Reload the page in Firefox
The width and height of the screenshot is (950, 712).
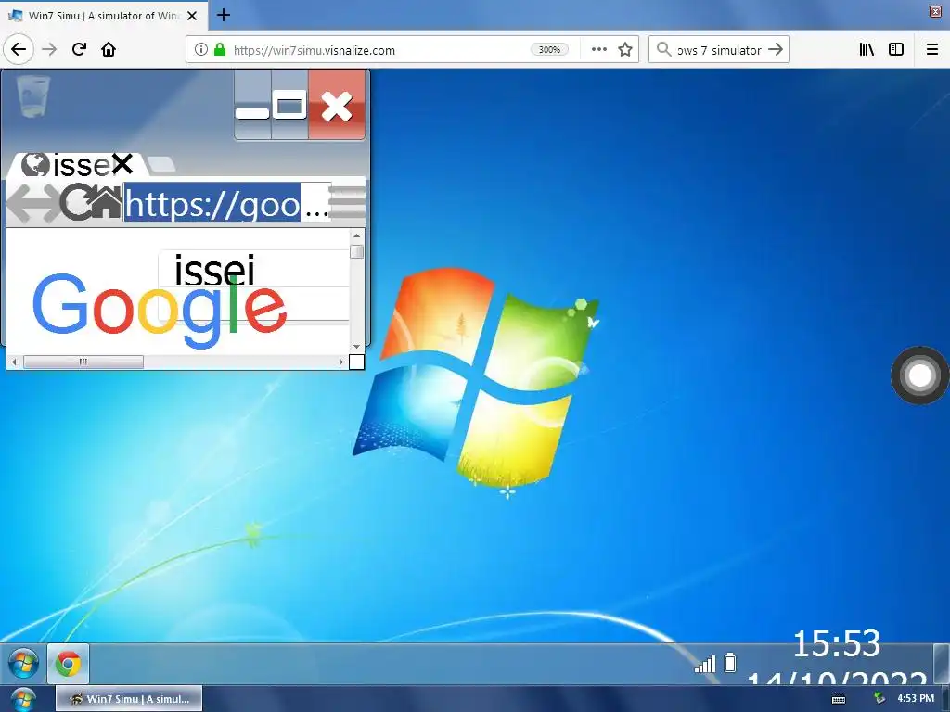(x=79, y=49)
